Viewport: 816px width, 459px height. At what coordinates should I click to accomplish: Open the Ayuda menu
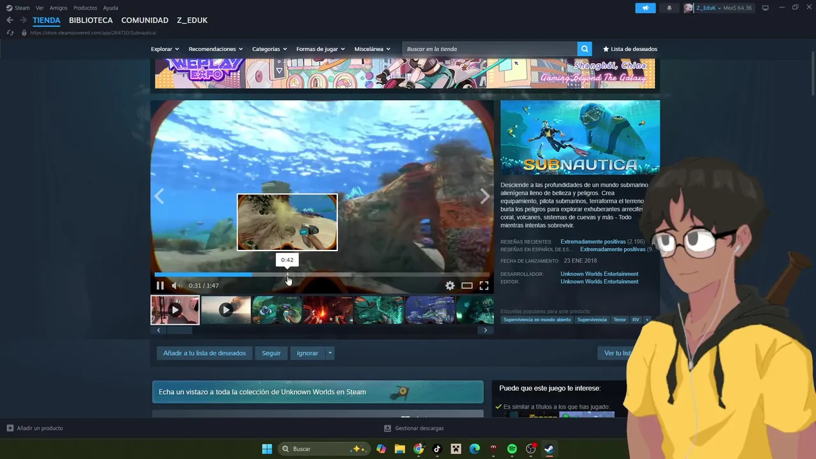(110, 8)
